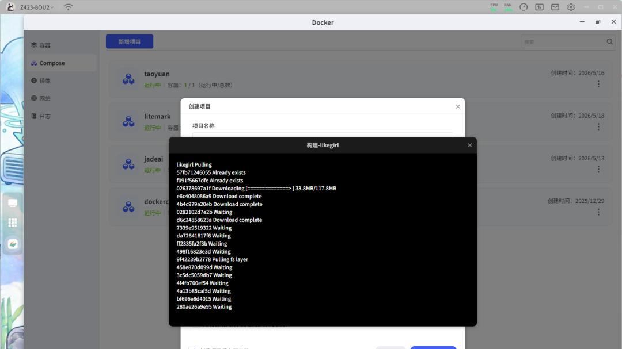
Task: Click the Wi-Fi status icon
Action: point(68,7)
